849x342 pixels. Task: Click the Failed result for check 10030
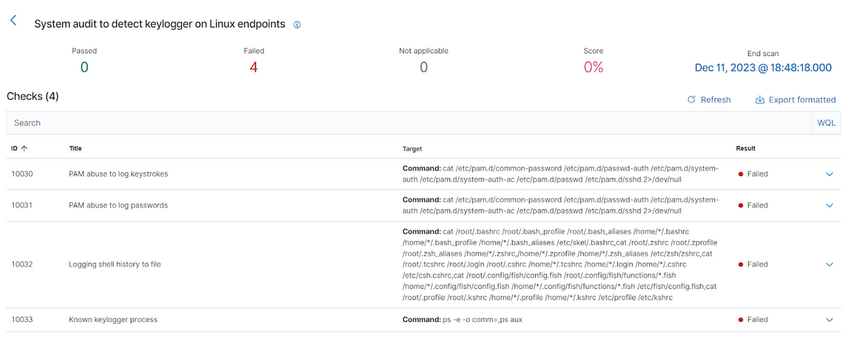[753, 174]
